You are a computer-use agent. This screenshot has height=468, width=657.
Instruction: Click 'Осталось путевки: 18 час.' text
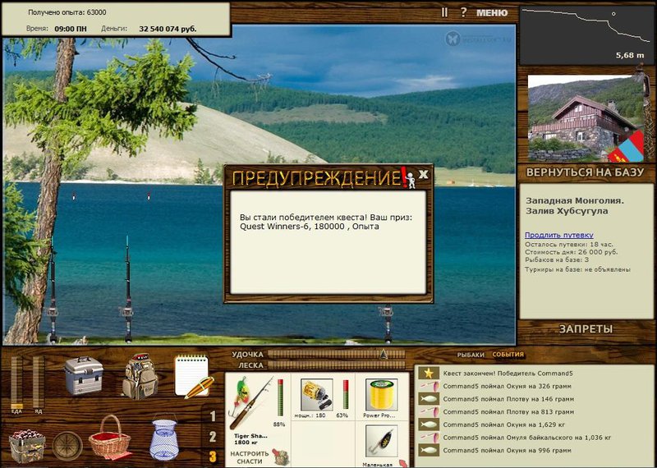[x=568, y=245]
